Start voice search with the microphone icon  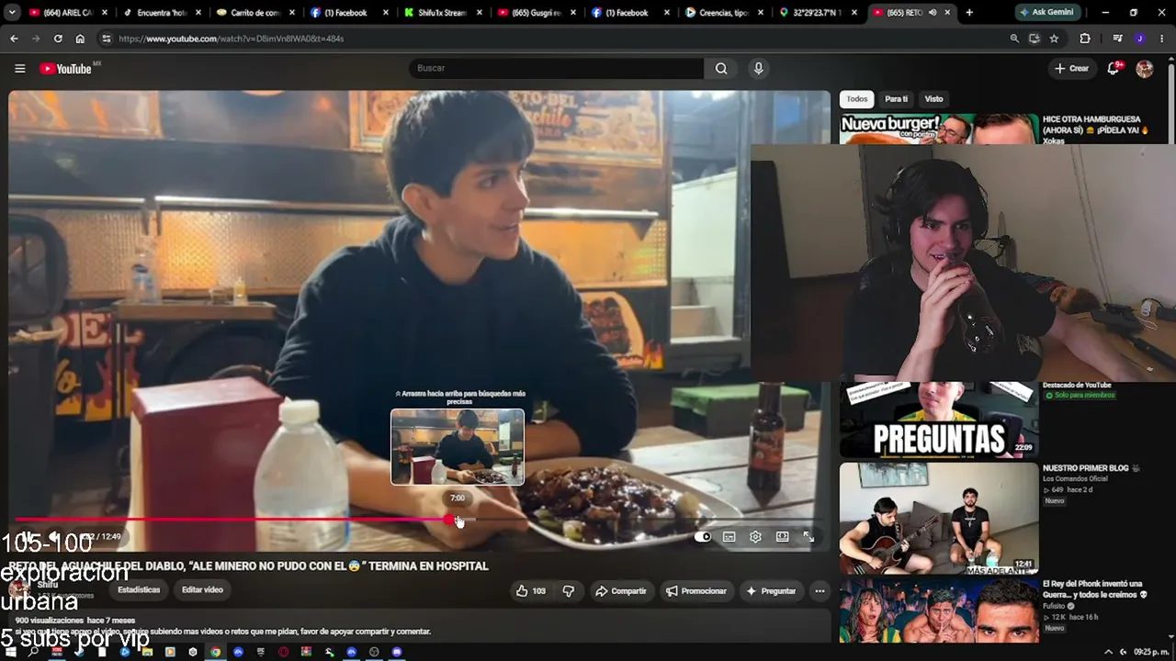758,69
